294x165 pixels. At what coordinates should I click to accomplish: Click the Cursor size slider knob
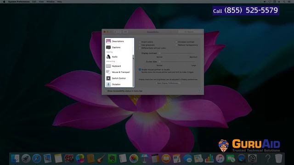point(159,61)
